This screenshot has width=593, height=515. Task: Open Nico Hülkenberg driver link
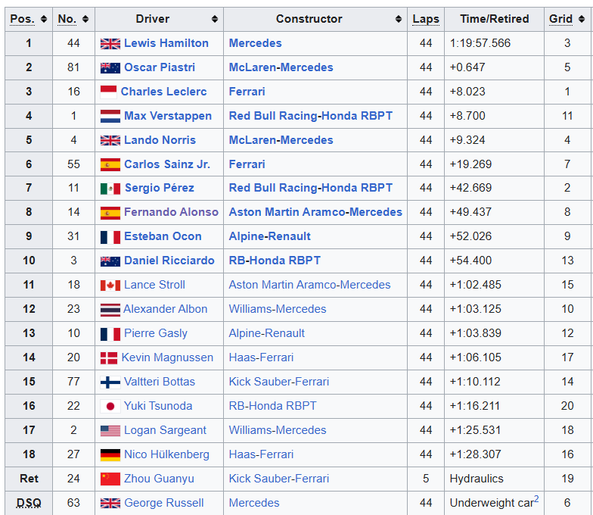166,454
